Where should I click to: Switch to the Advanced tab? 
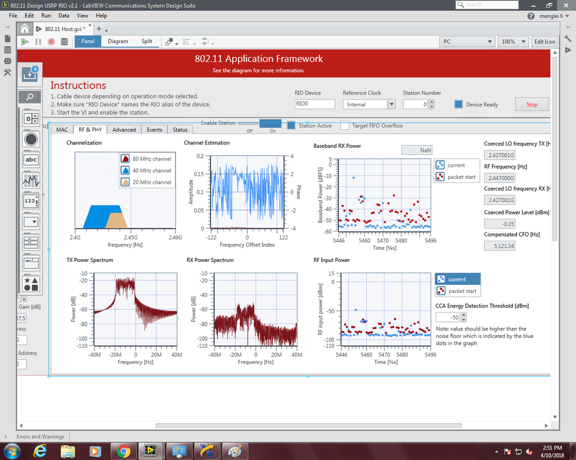click(x=124, y=130)
